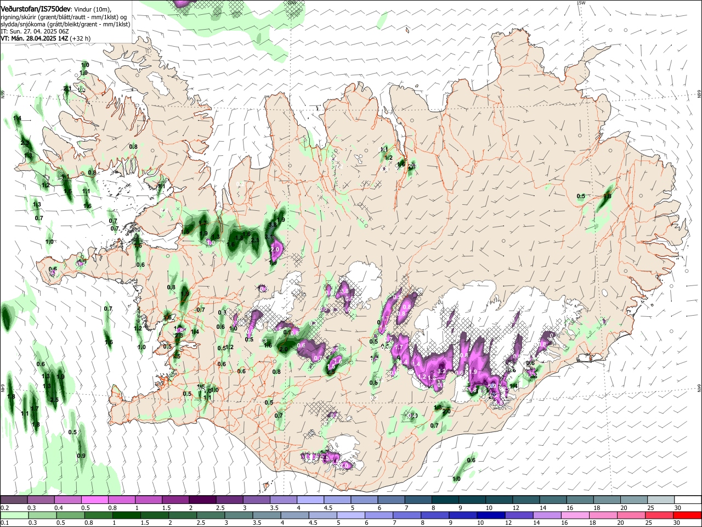Click the 'IT: Sun. 27. 04. 2025 06Z' line

click(35, 31)
